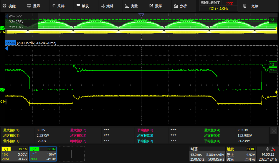The height and width of the screenshot is (163, 279).
Task: Click the f(C1) < 2.0Hz frequency counter
Action: point(218,8)
